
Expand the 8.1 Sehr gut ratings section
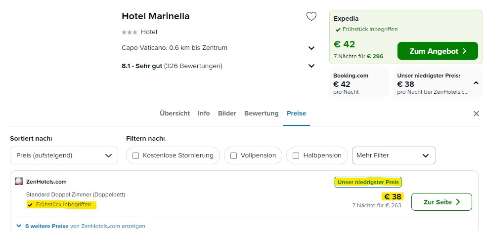pyautogui.click(x=311, y=66)
